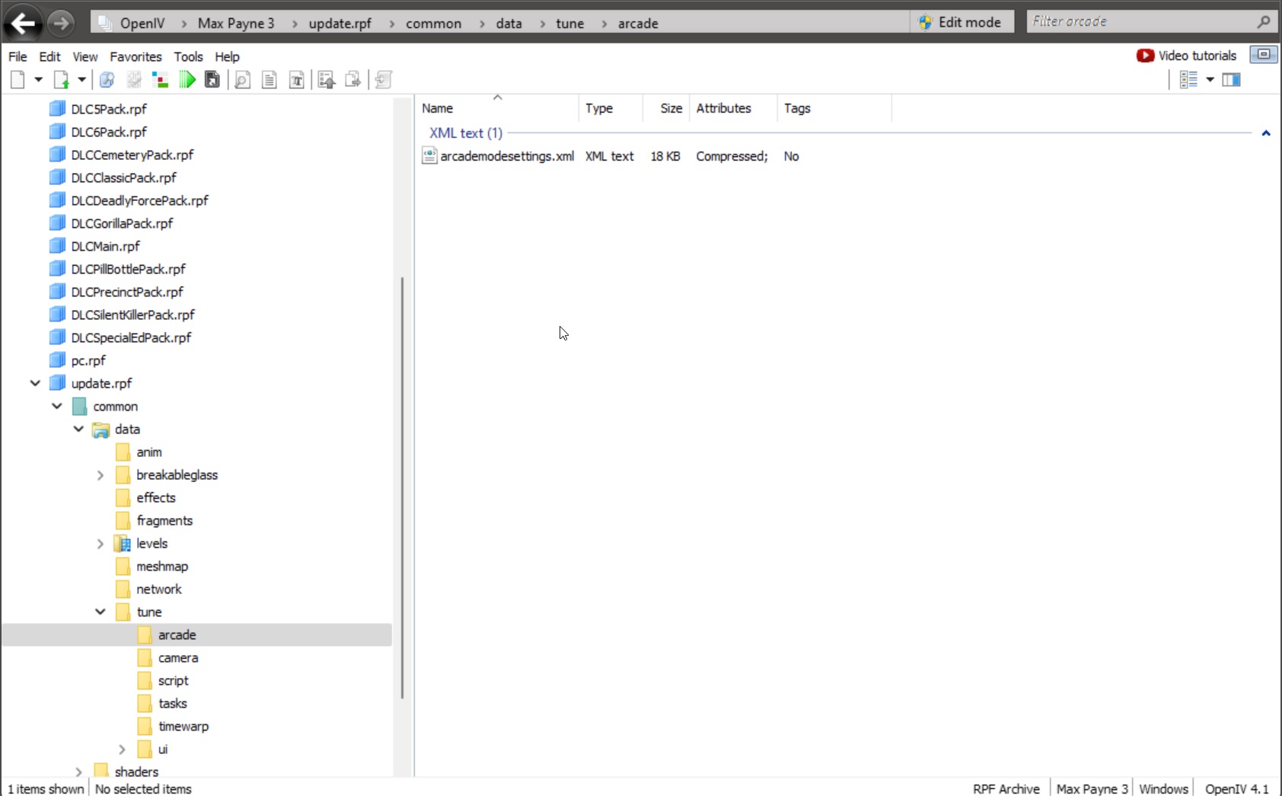Open the view mode dropdown arrow
Viewport: 1282px width, 799px height.
click(1210, 79)
